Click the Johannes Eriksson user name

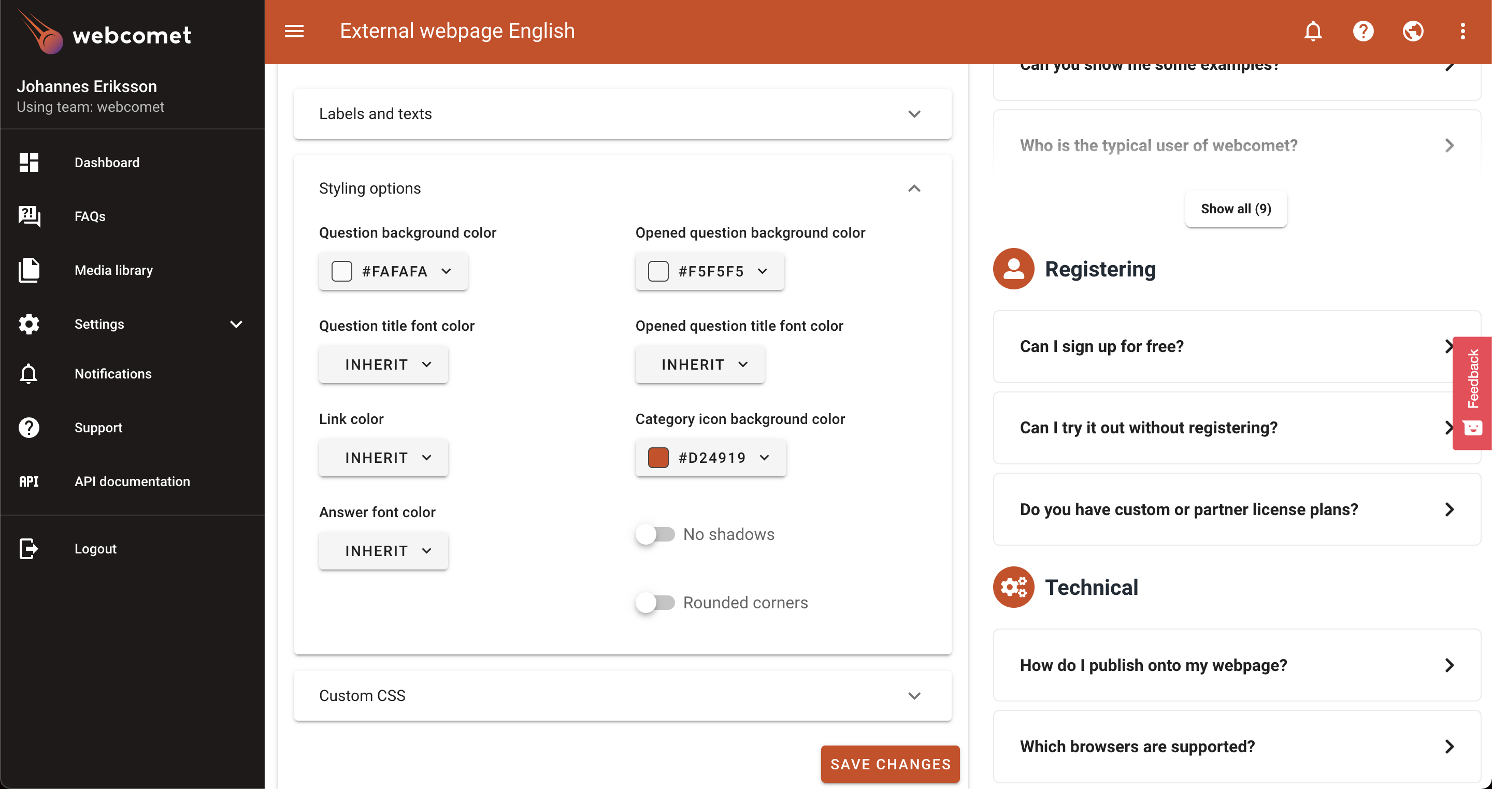coord(87,86)
